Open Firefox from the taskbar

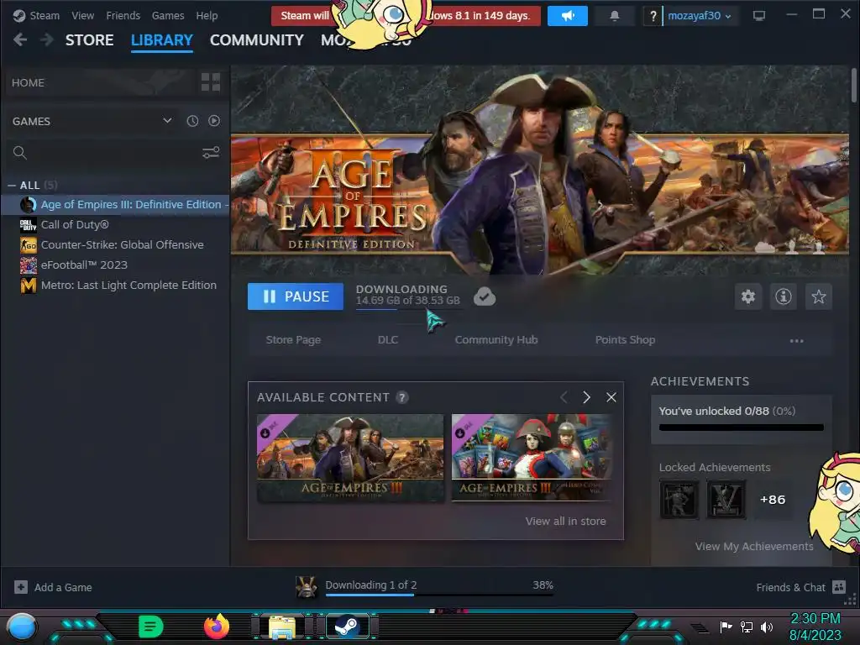pyautogui.click(x=216, y=627)
